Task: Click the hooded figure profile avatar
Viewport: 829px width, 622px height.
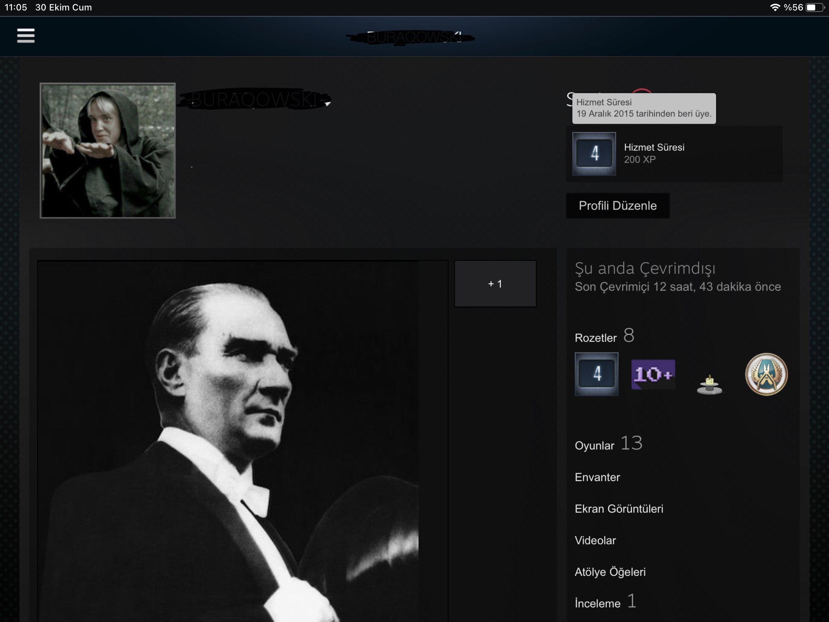Action: [x=108, y=150]
